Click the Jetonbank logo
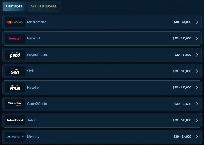Viewport: 205px width, 146px height. pyautogui.click(x=15, y=120)
